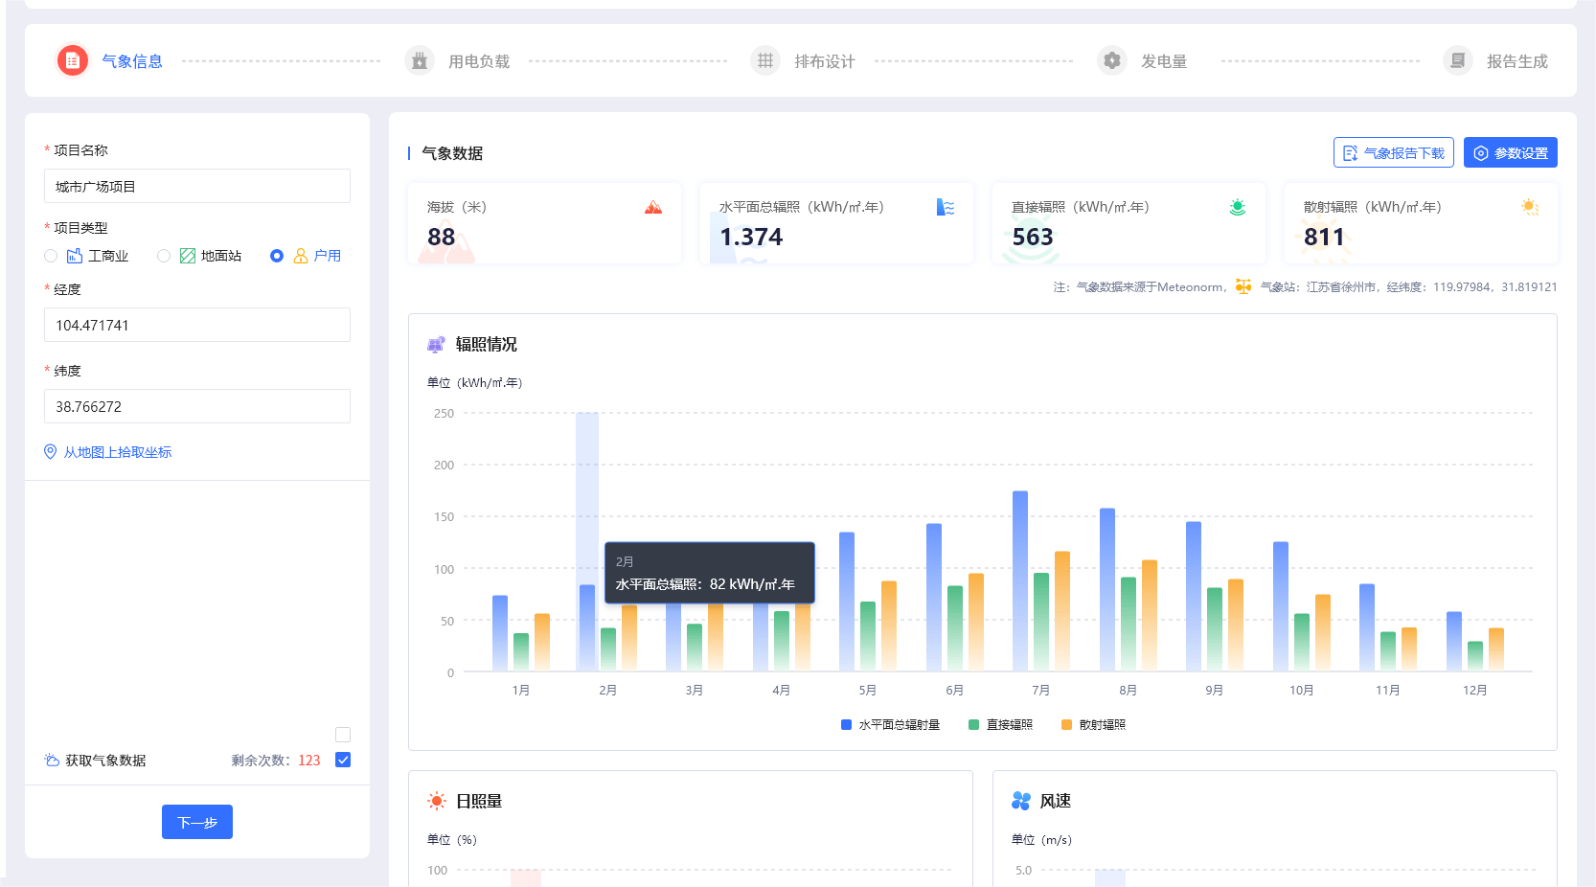Click the 直接辐照 value 563
The height and width of the screenshot is (887, 1596).
[1033, 237]
